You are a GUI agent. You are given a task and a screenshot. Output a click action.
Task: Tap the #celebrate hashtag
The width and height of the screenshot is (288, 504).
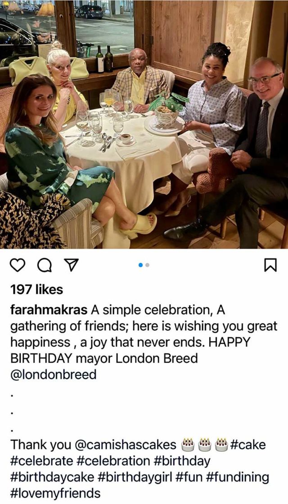pyautogui.click(x=42, y=461)
